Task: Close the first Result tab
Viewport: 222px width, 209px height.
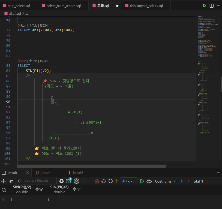Action: pyautogui.click(x=28, y=173)
